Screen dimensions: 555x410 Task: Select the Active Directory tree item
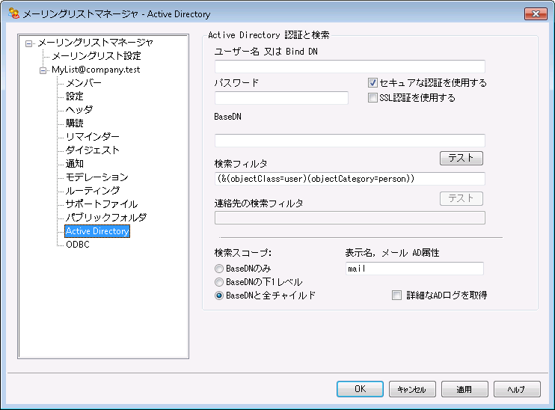tap(97, 231)
